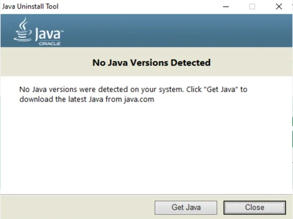Click the Java coffee cup logo
This screenshot has height=219, width=293.
click(23, 29)
